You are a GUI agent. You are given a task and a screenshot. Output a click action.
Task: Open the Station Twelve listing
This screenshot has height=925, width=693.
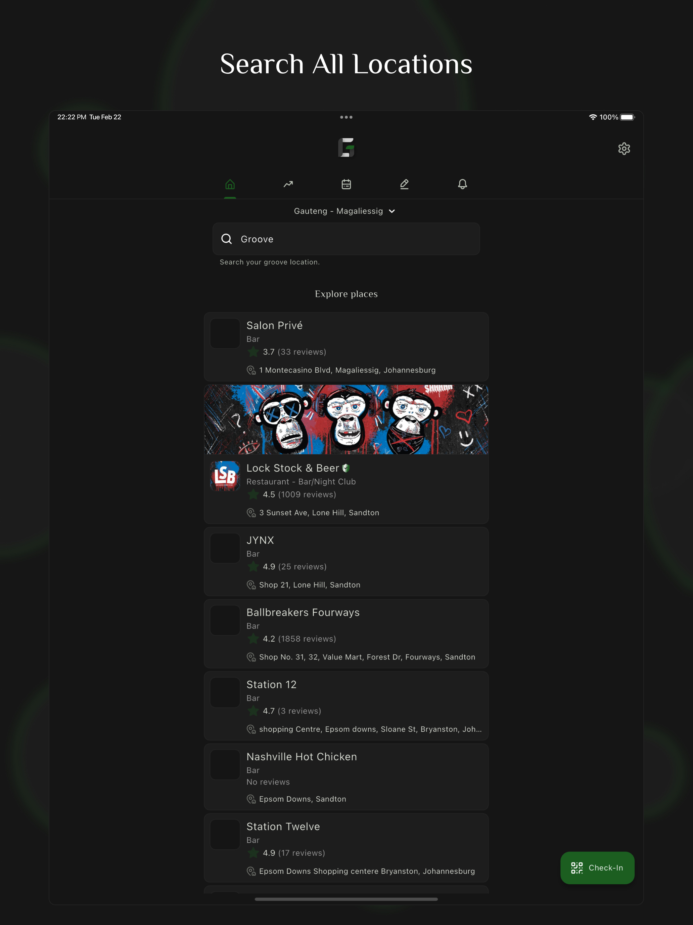(x=346, y=848)
